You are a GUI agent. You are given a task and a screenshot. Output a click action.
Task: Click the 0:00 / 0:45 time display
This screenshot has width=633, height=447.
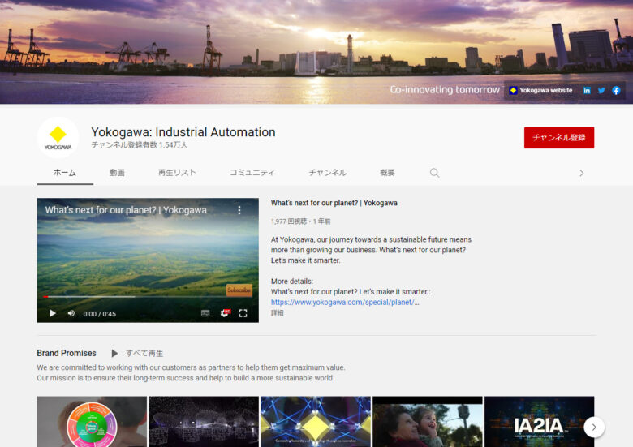coord(99,314)
